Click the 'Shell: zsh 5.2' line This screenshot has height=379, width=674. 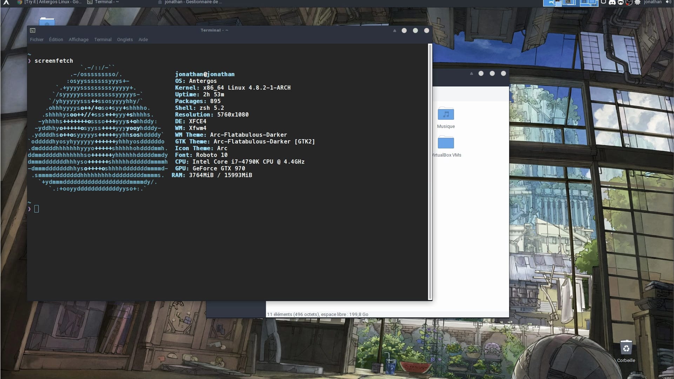(199, 108)
